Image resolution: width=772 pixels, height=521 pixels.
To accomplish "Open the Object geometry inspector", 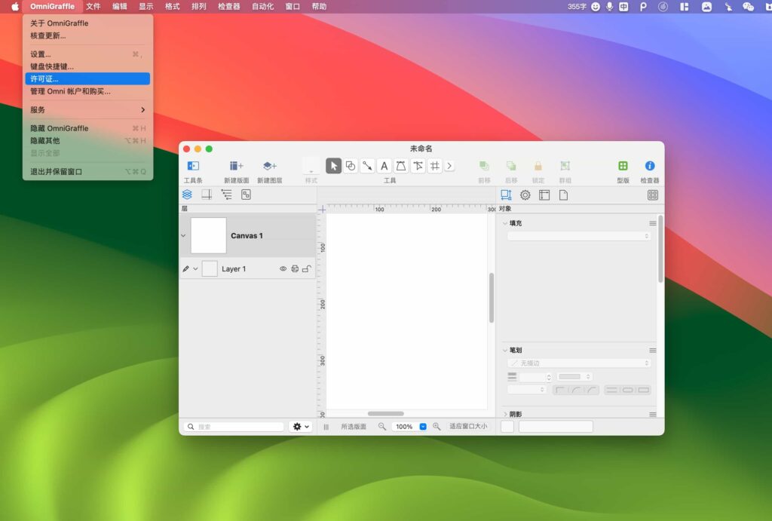I will pyautogui.click(x=506, y=195).
